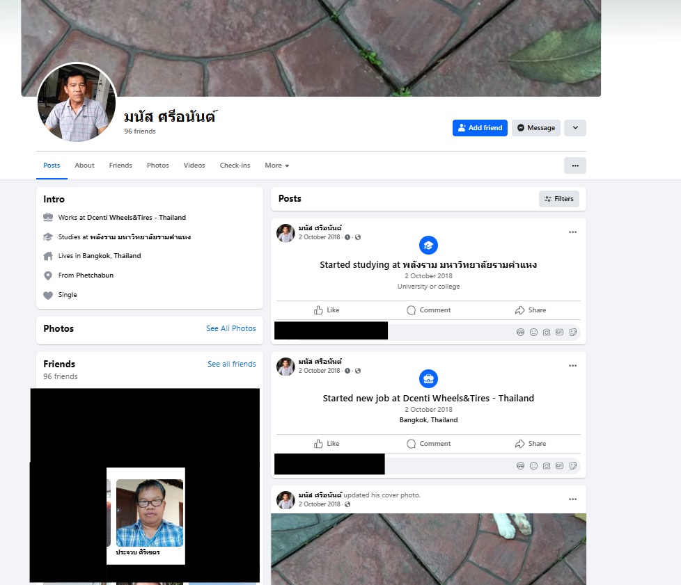
Task: Open the three-dot menu on the cover photo post
Action: 572,499
